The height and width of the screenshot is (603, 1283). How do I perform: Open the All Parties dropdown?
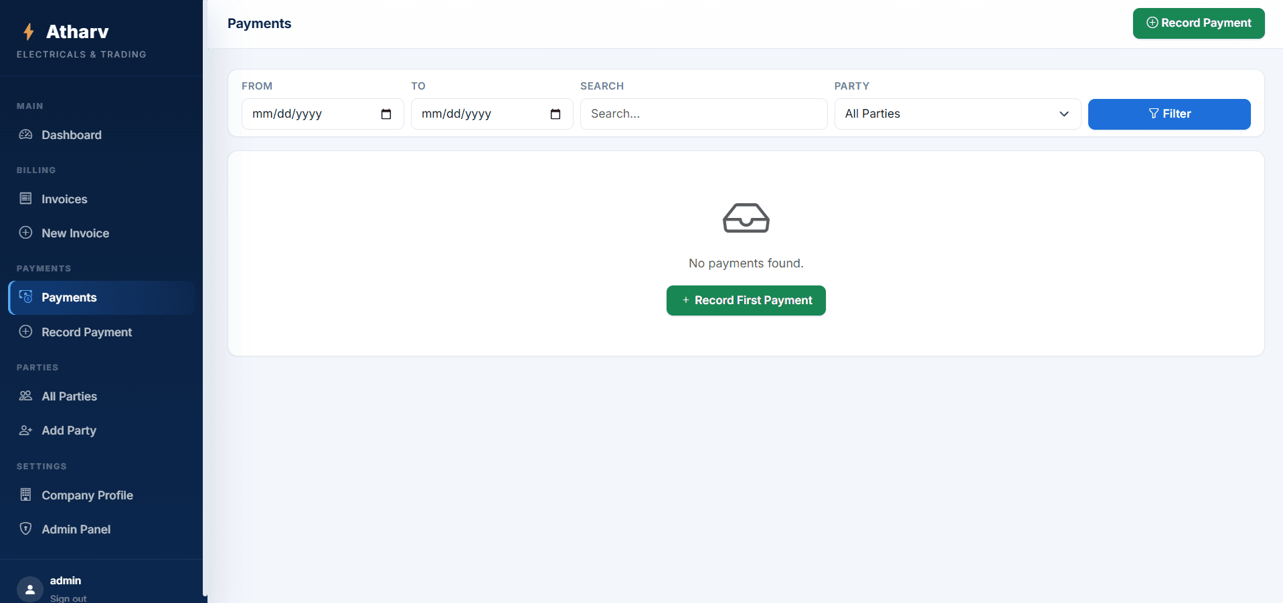(958, 114)
